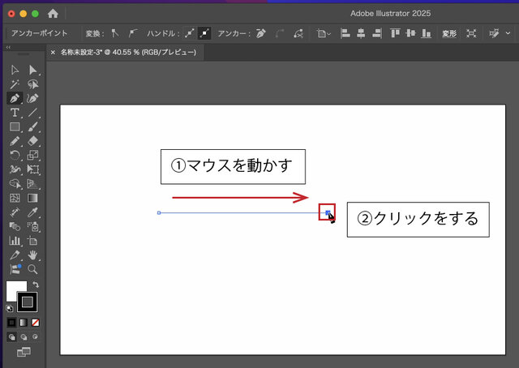
Task: Reset to default fill and stroke
Action: point(10,309)
